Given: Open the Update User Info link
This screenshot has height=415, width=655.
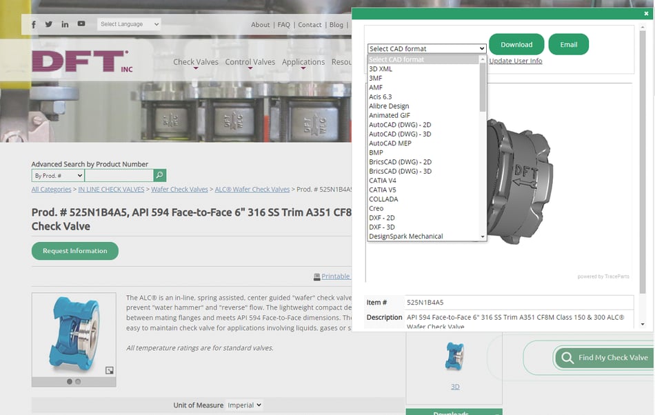Looking at the screenshot, I should click(515, 61).
